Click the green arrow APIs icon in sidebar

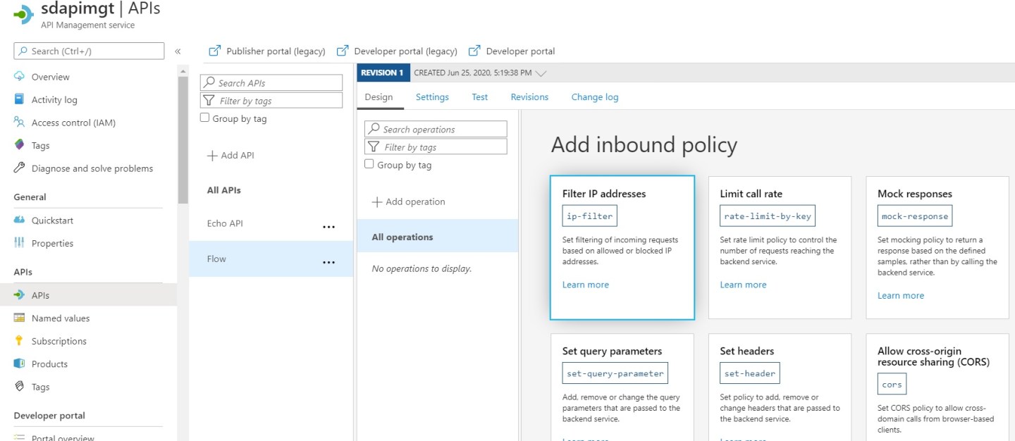coord(19,295)
